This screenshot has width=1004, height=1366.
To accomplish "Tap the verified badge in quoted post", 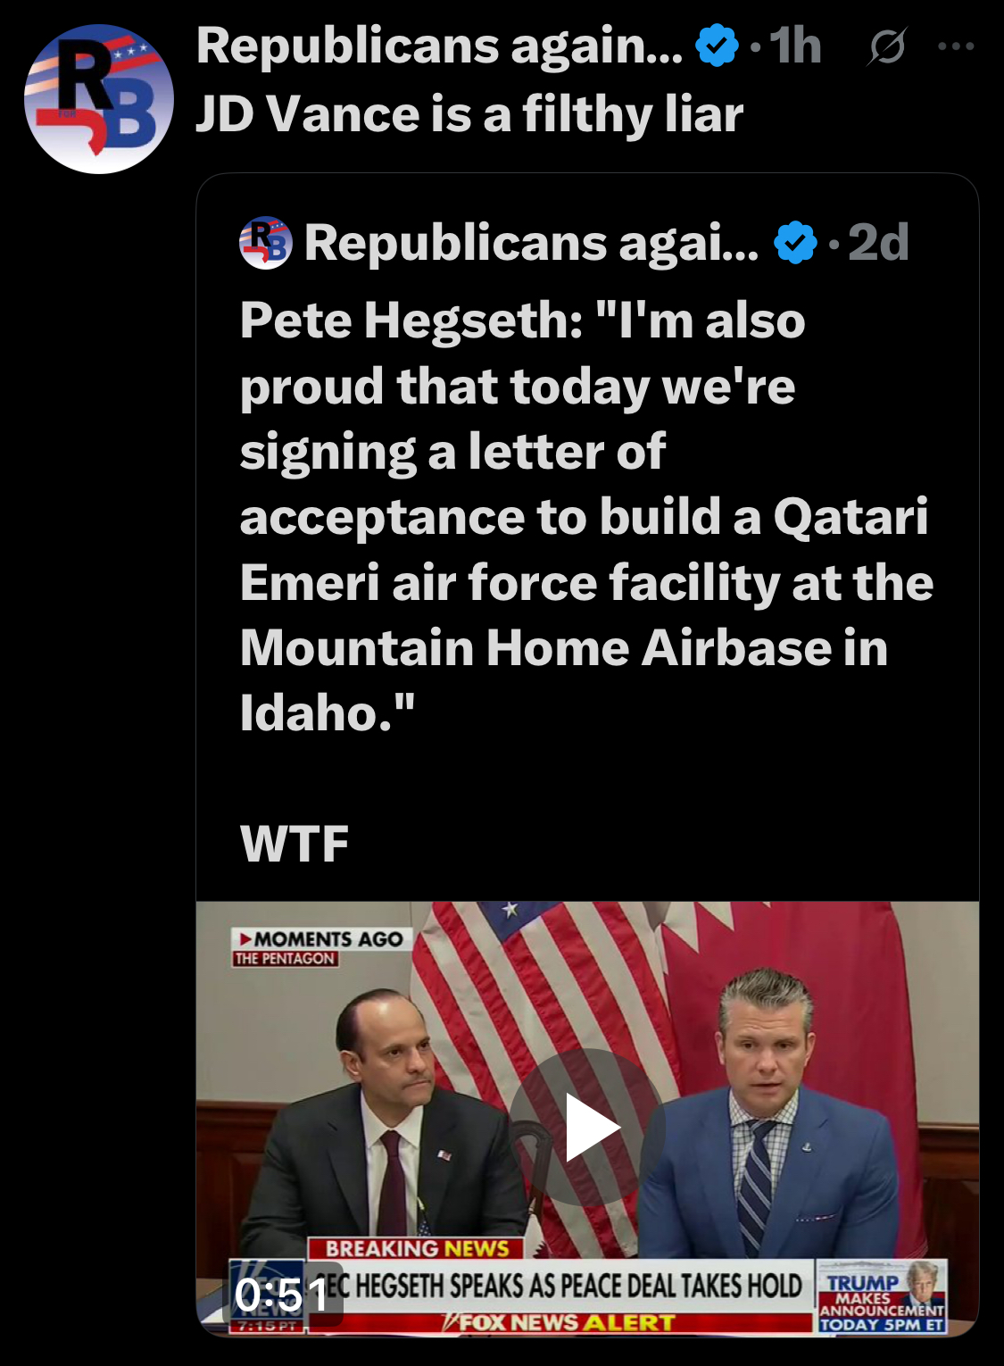I will 795,243.
